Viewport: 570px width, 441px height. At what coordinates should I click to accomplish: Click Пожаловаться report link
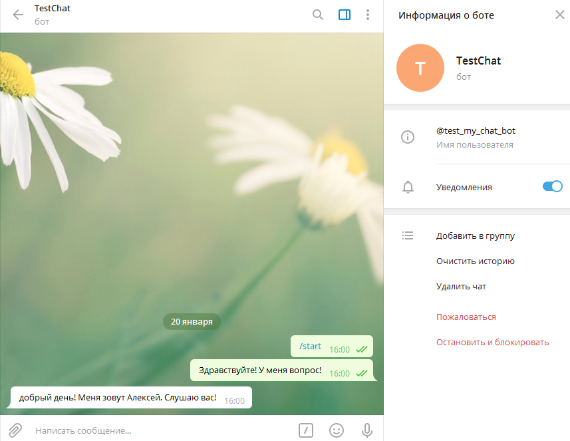tap(466, 317)
